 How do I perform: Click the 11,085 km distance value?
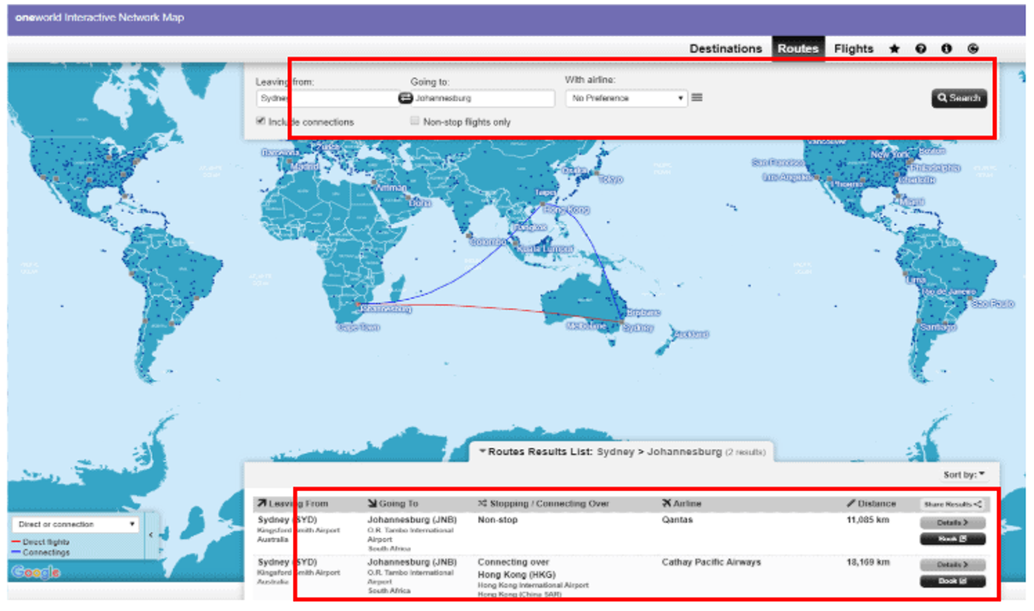tap(868, 520)
